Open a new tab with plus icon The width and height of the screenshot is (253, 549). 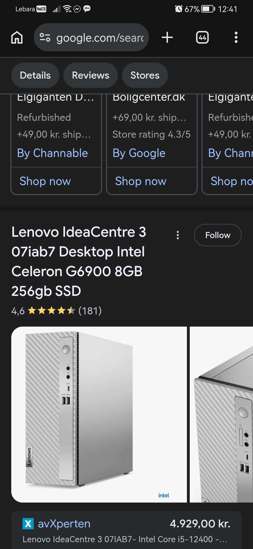tap(167, 37)
